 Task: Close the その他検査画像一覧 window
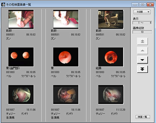pyautogui.click(x=150, y=5)
